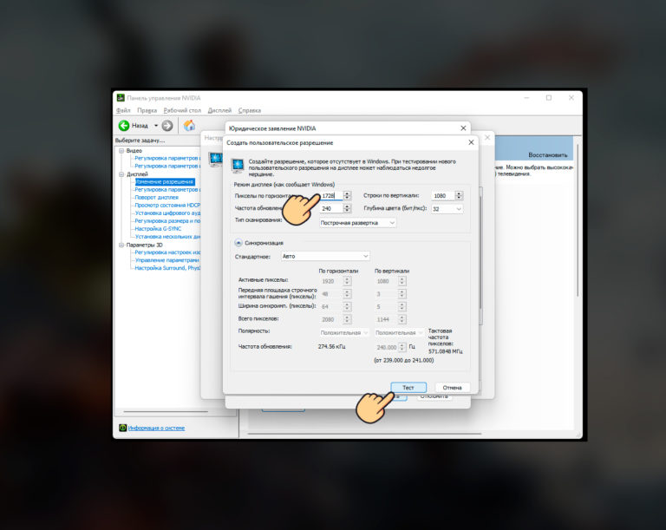This screenshot has width=666, height=530.
Task: Select Поворот дисплея in the tree
Action: click(x=156, y=198)
